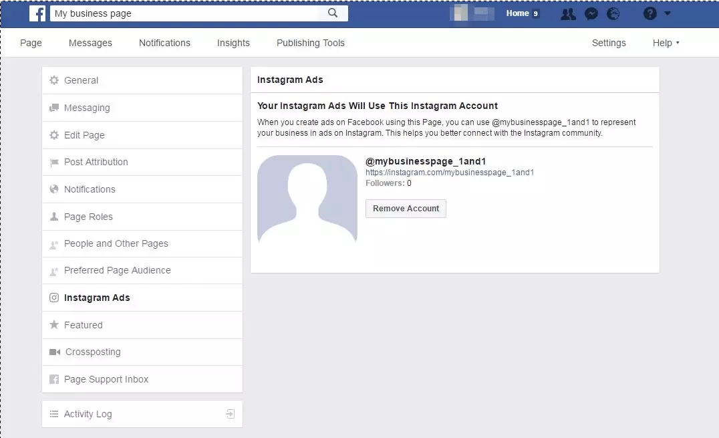Open the globe notifications icon in top bar
The height and width of the screenshot is (438, 719).
(x=613, y=14)
